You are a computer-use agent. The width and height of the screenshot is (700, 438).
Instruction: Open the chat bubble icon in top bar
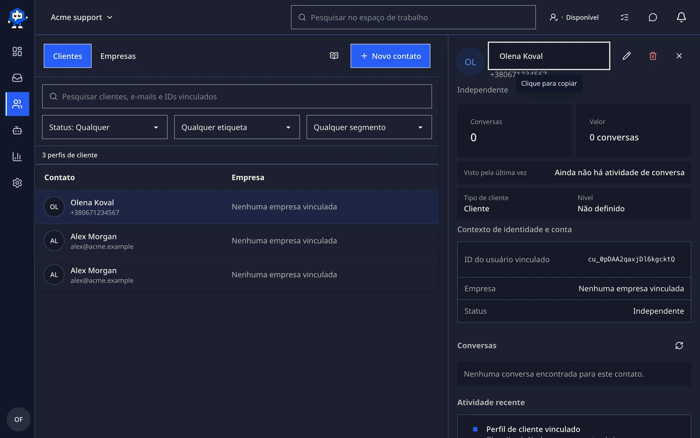click(653, 17)
